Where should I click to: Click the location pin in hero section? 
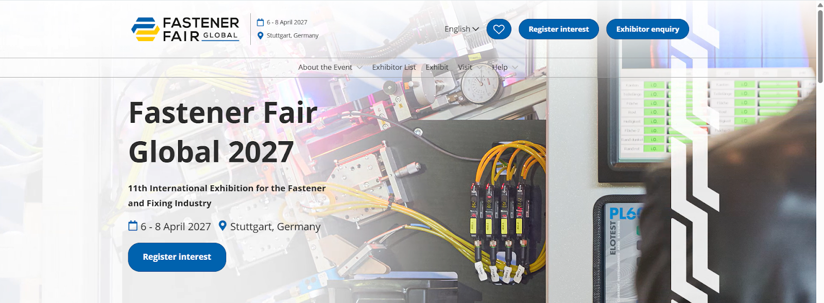click(222, 226)
